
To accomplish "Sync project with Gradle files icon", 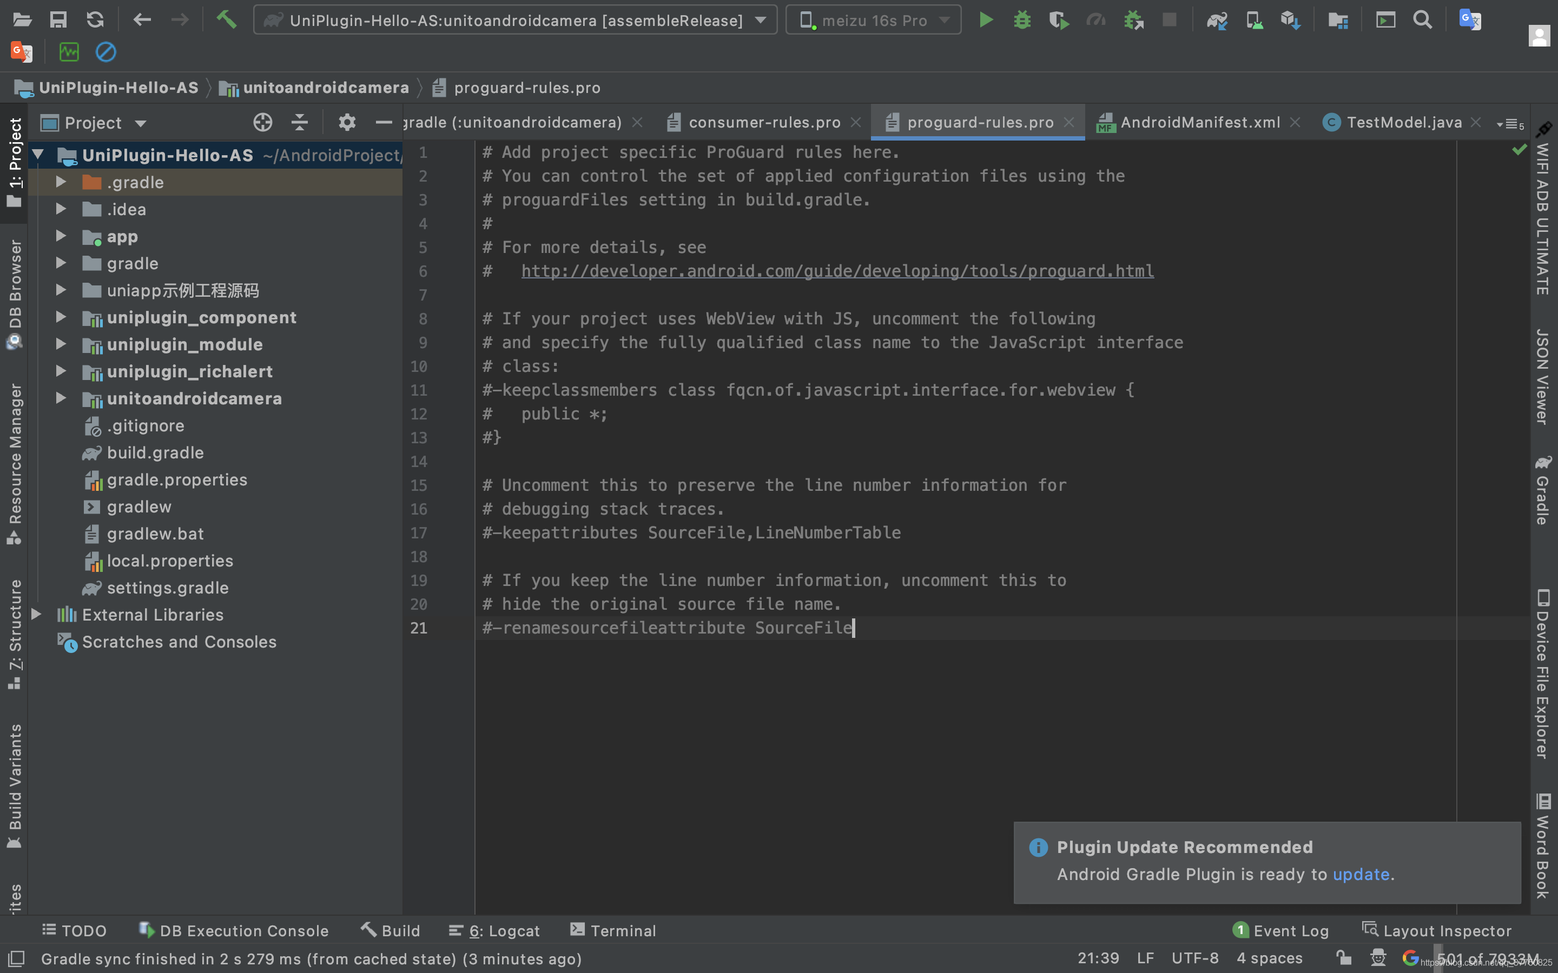I will 1216,20.
